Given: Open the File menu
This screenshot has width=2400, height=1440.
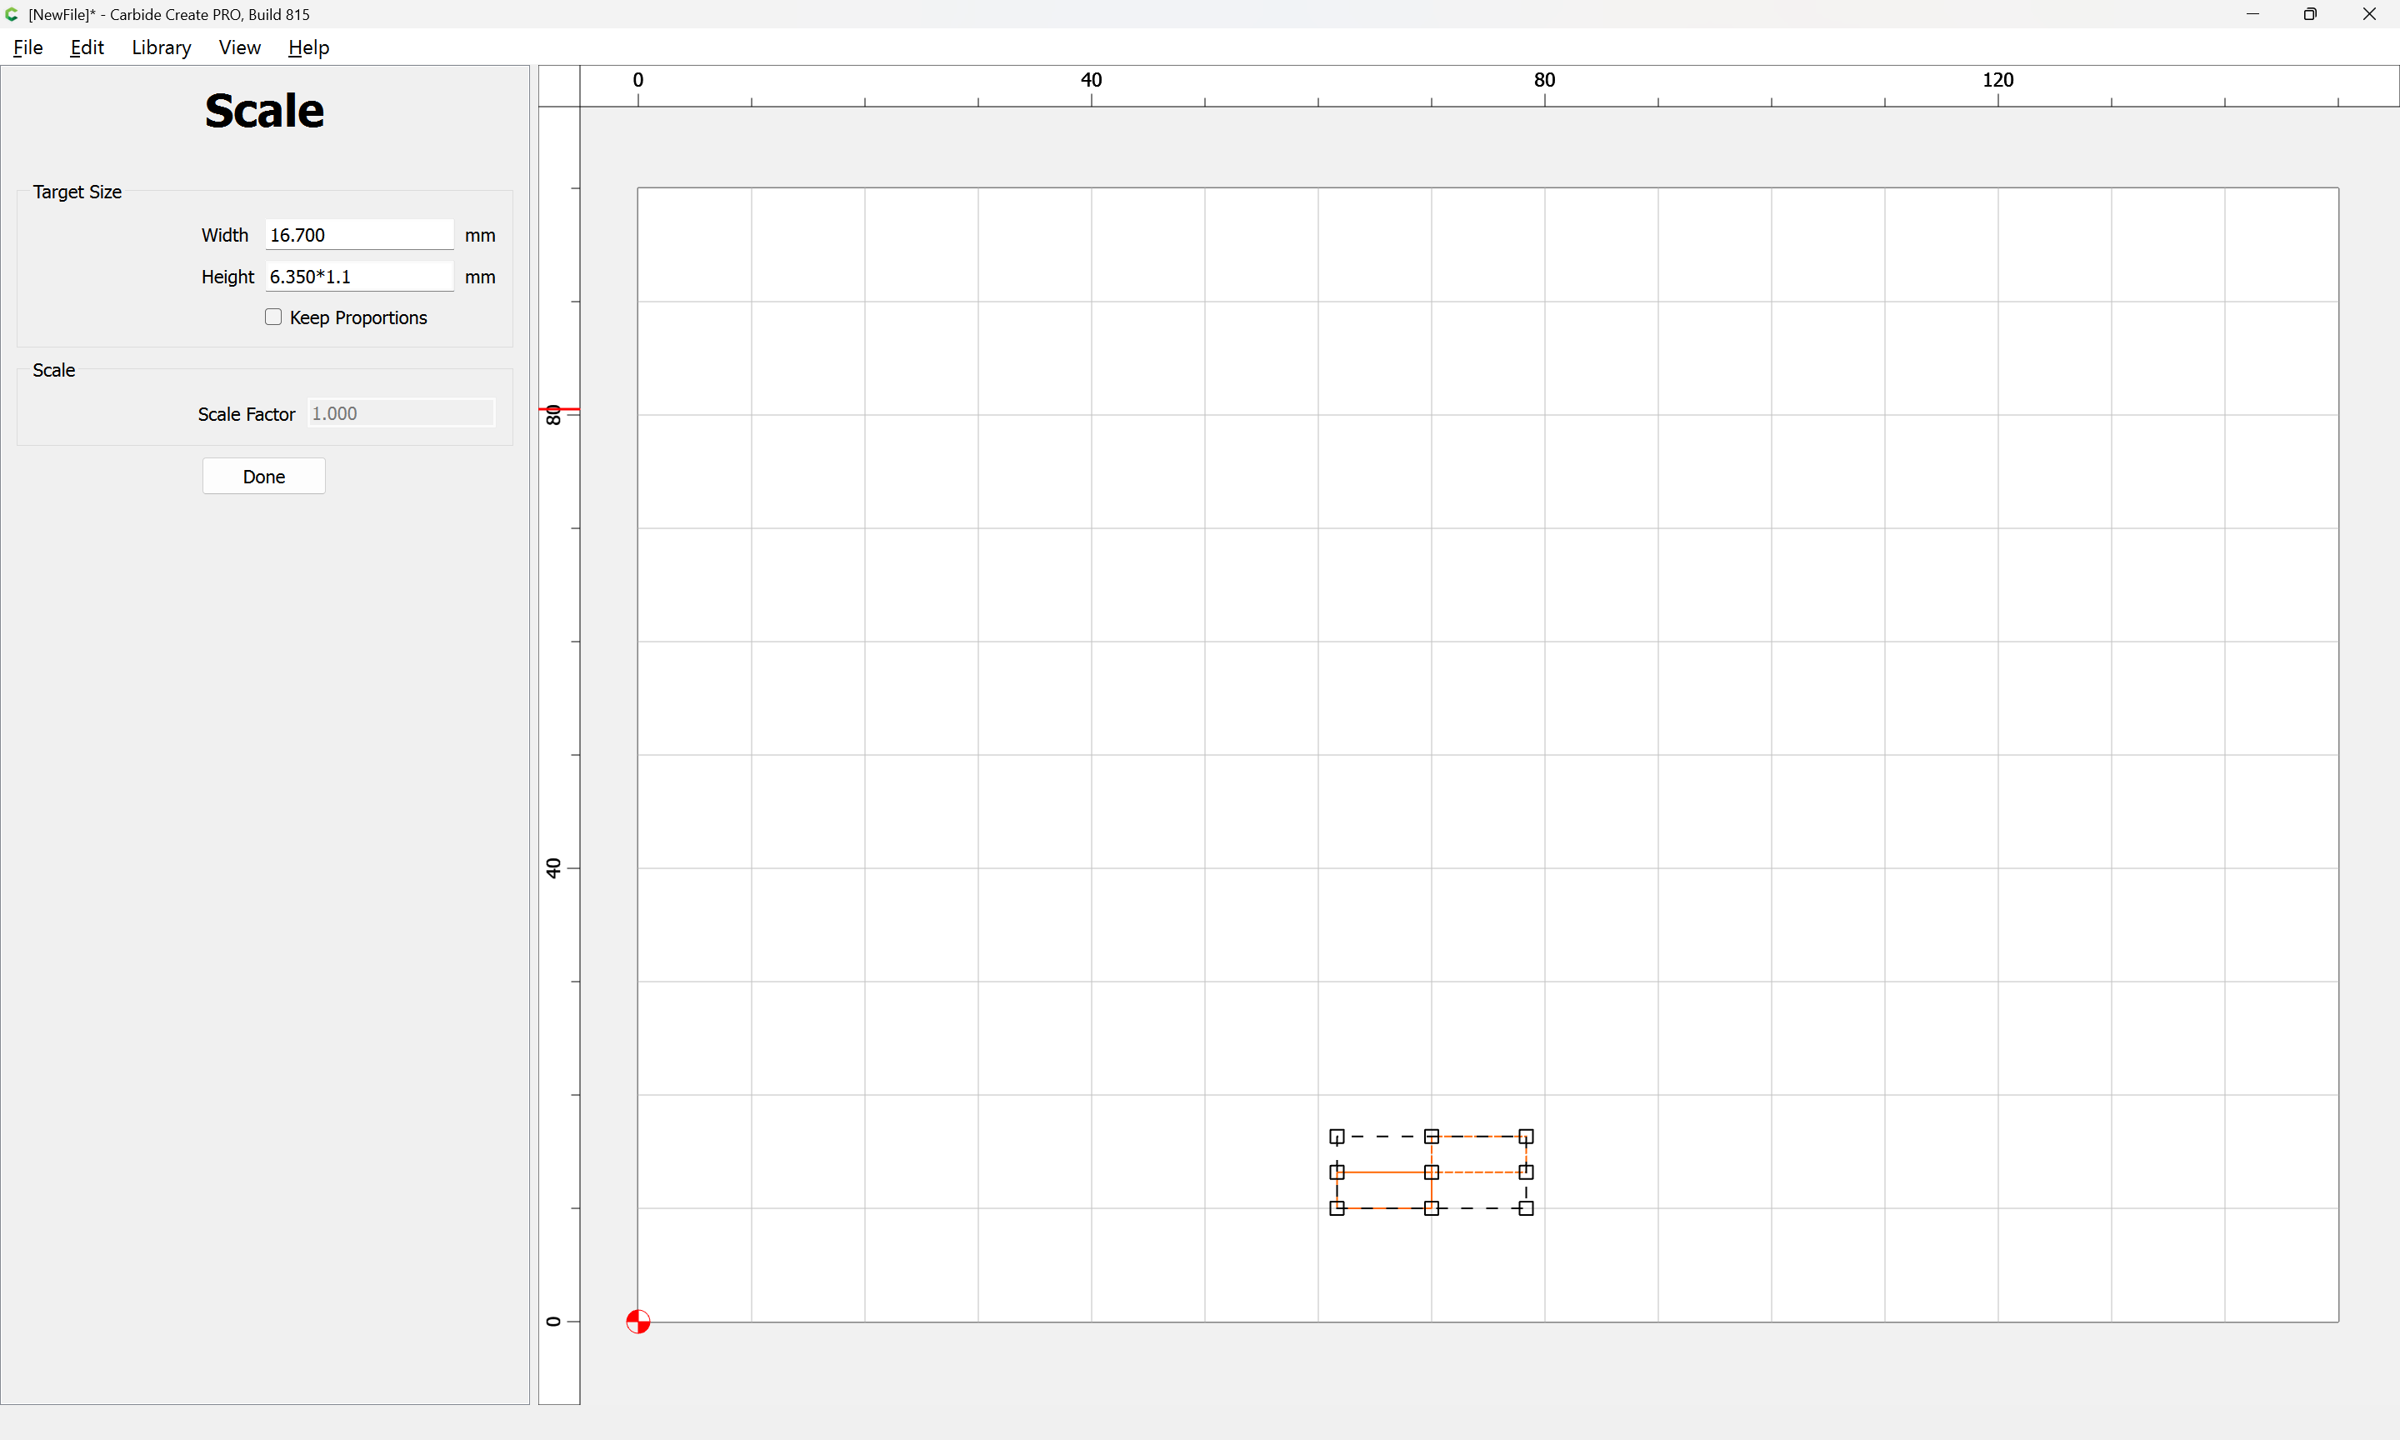Looking at the screenshot, I should coord(28,47).
